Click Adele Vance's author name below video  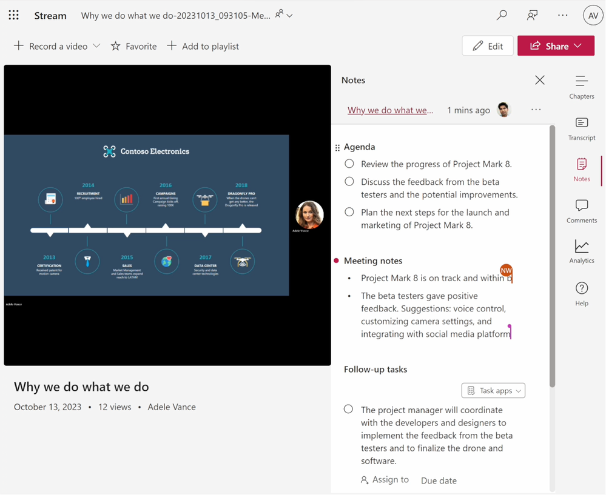pyautogui.click(x=172, y=407)
